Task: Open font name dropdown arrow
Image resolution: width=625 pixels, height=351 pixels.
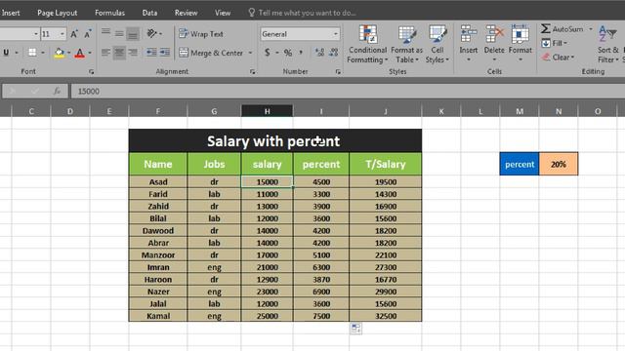Action: (x=36, y=34)
